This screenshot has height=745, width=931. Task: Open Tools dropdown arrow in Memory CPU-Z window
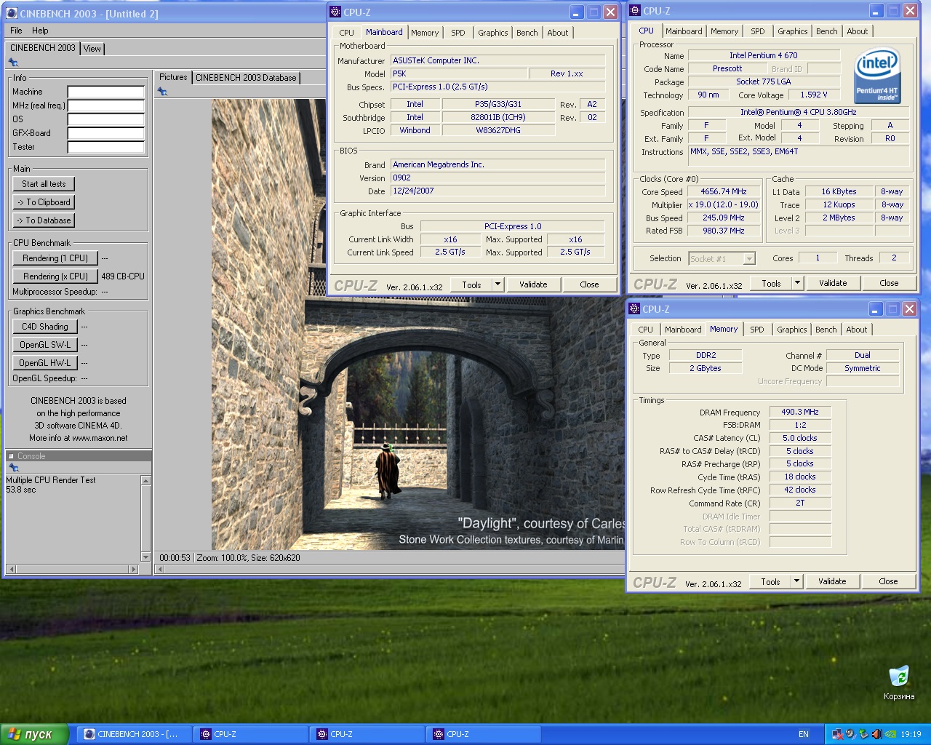(797, 581)
